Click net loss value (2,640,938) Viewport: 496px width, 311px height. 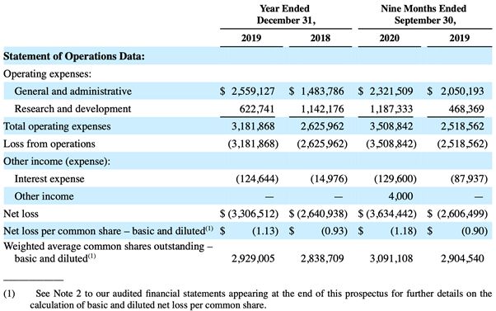(x=322, y=214)
